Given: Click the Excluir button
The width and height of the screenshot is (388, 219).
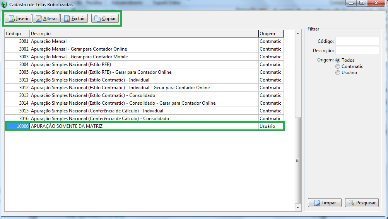Looking at the screenshot, I should coord(74,19).
